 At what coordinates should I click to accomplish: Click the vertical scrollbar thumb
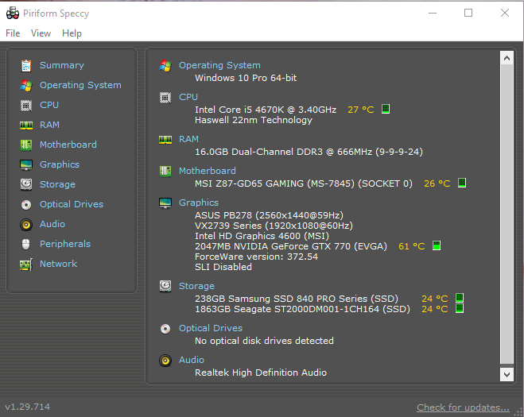click(507, 214)
